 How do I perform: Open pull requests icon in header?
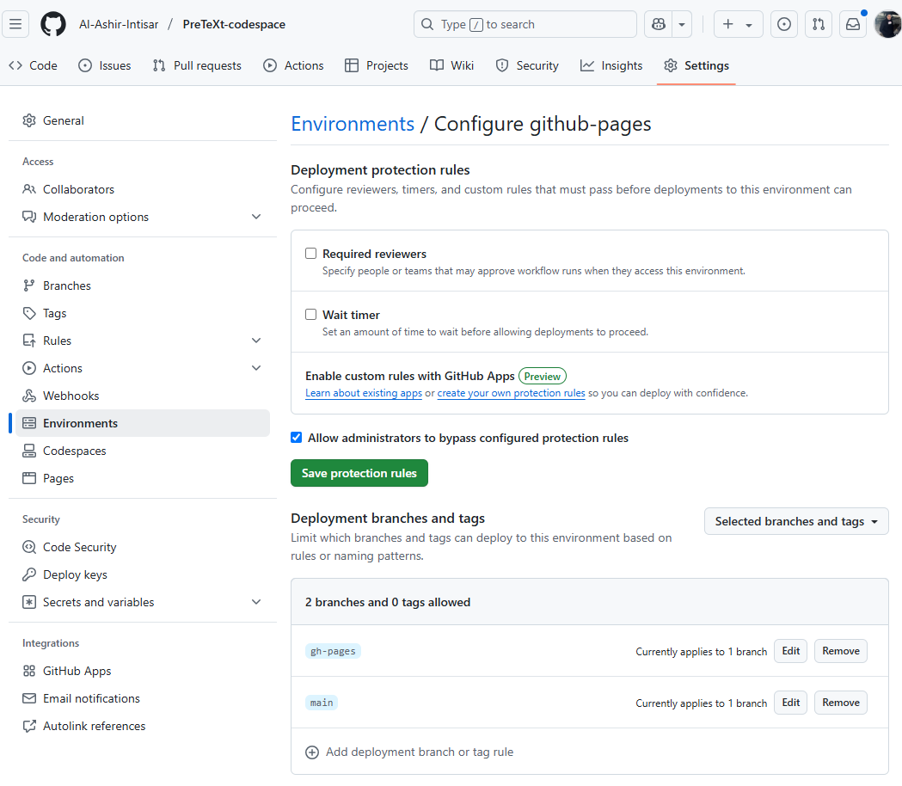click(818, 24)
